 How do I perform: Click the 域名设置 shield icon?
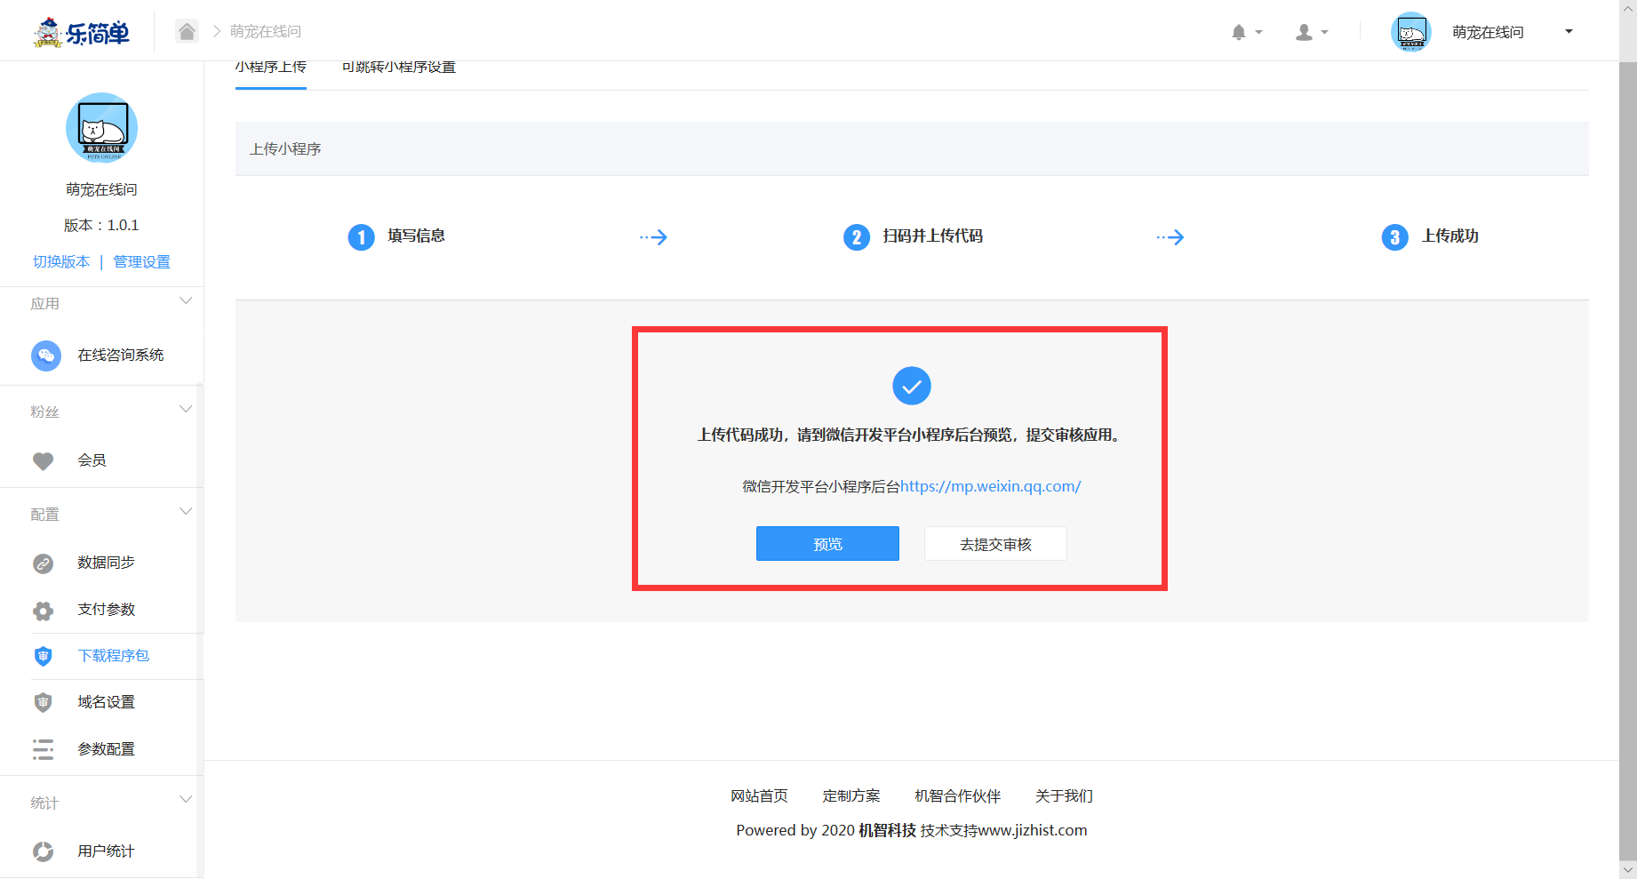[43, 702]
